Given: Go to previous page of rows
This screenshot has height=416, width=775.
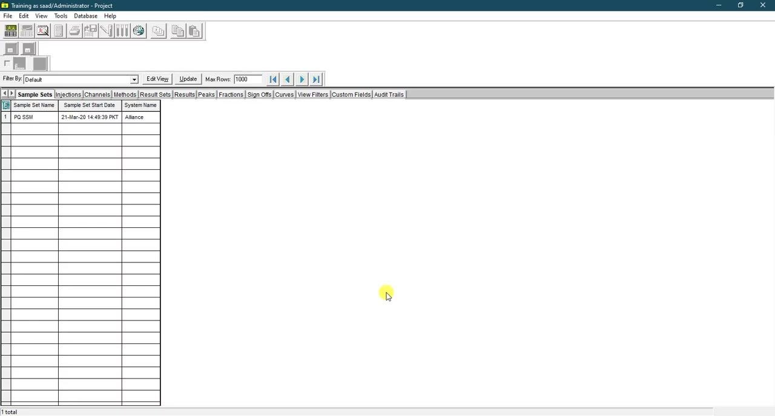Looking at the screenshot, I should (288, 79).
